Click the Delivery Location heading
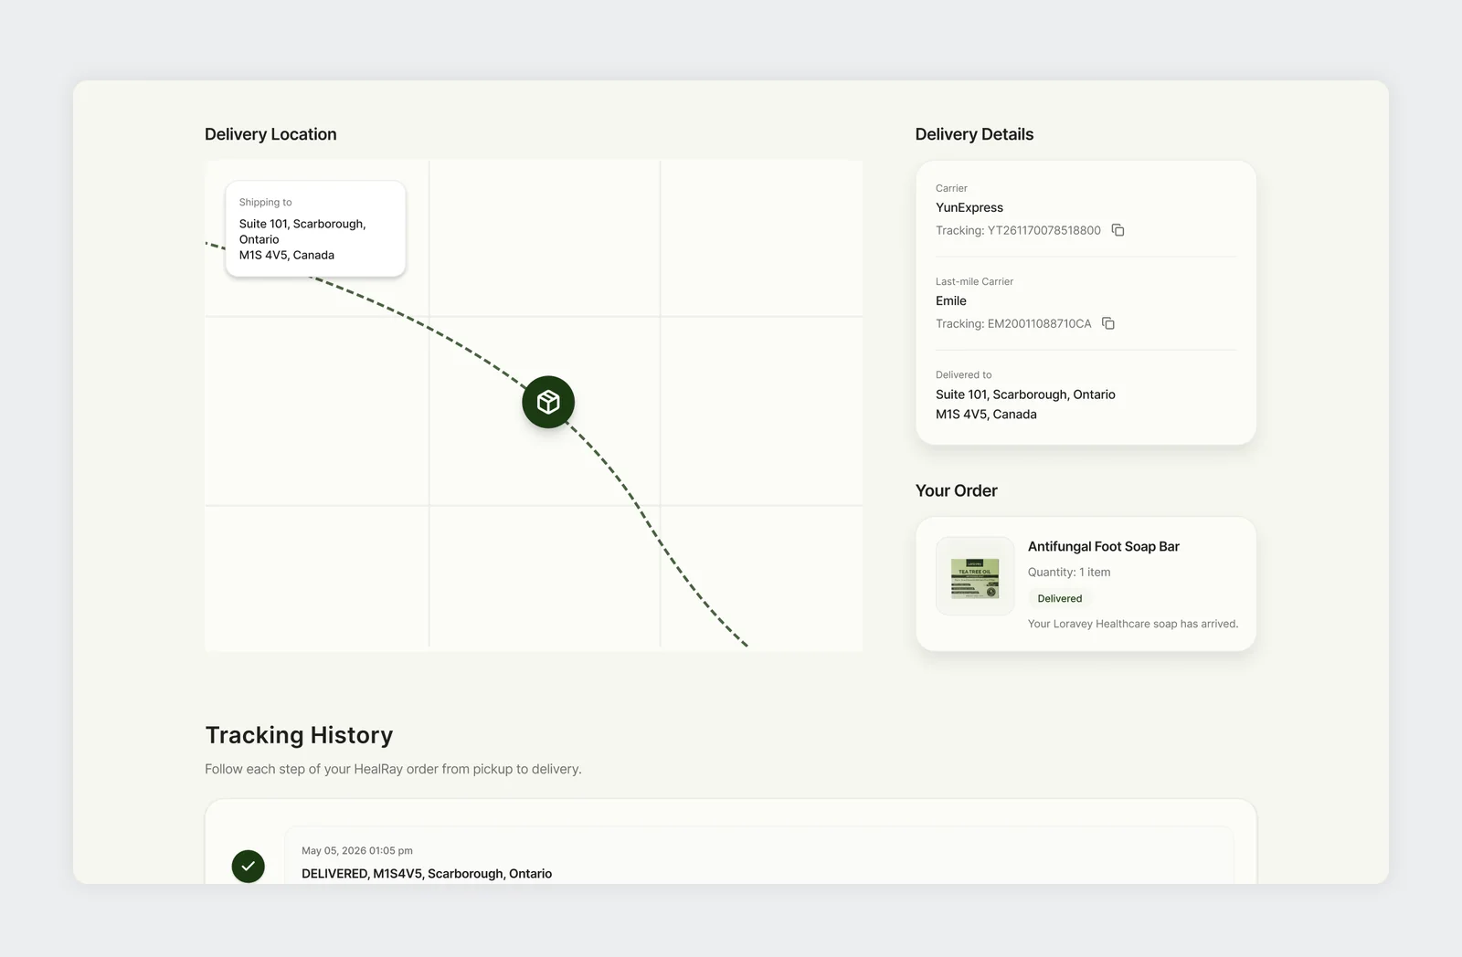This screenshot has height=957, width=1462. click(270, 134)
